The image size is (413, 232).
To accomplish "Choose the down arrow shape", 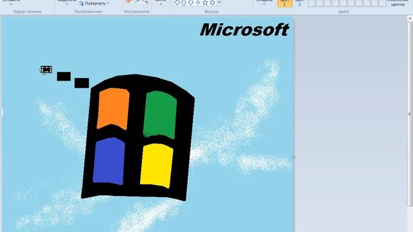I will pos(191,3).
